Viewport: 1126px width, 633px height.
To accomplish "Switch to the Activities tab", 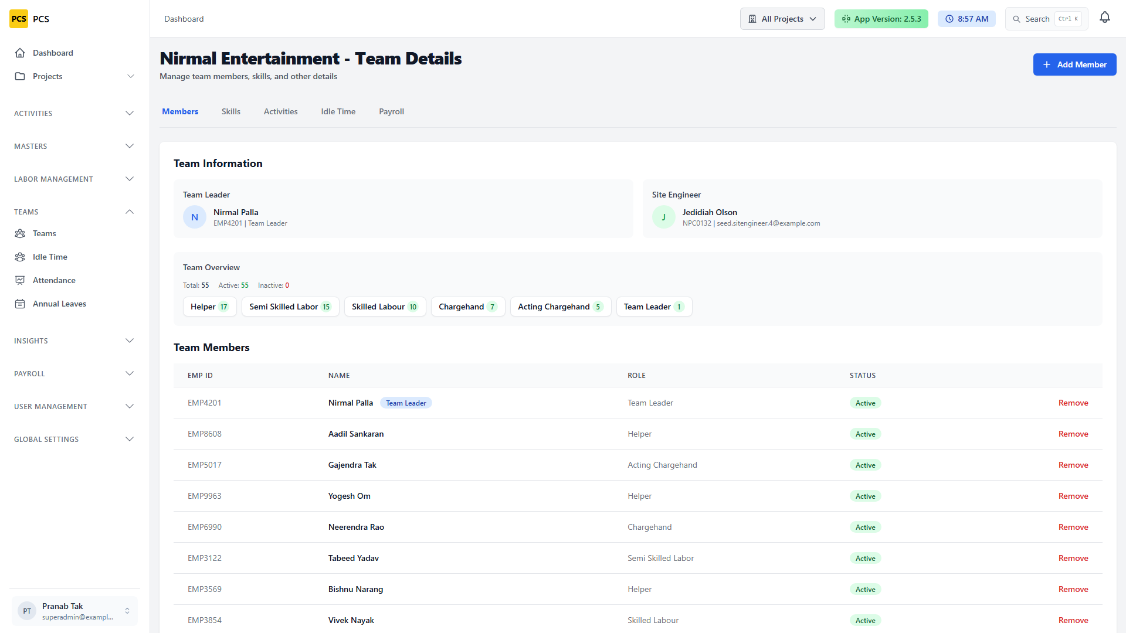I will click(280, 111).
